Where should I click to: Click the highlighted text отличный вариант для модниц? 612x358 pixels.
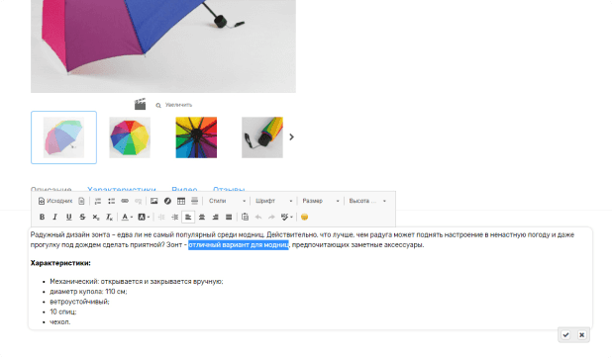tap(239, 245)
